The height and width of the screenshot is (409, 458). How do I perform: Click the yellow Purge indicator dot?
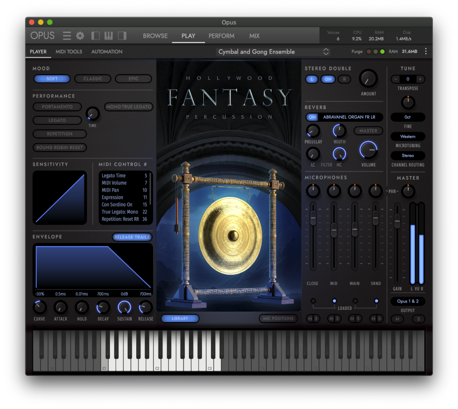point(376,52)
